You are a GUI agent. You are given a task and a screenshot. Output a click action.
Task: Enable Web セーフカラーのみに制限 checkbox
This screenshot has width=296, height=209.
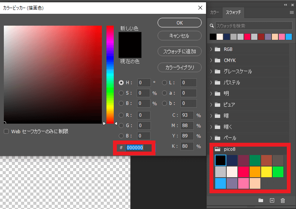tap(6, 131)
